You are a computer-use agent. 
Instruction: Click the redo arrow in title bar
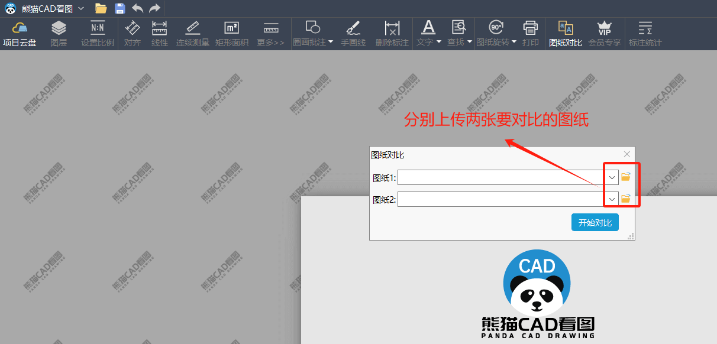click(x=154, y=8)
